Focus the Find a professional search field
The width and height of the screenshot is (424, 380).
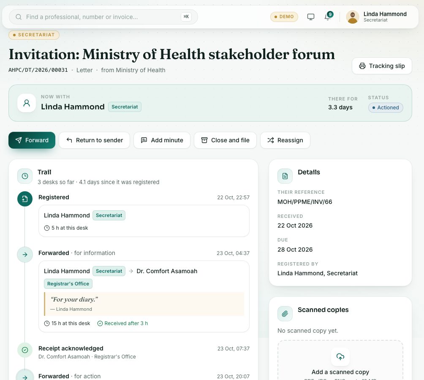click(x=103, y=17)
